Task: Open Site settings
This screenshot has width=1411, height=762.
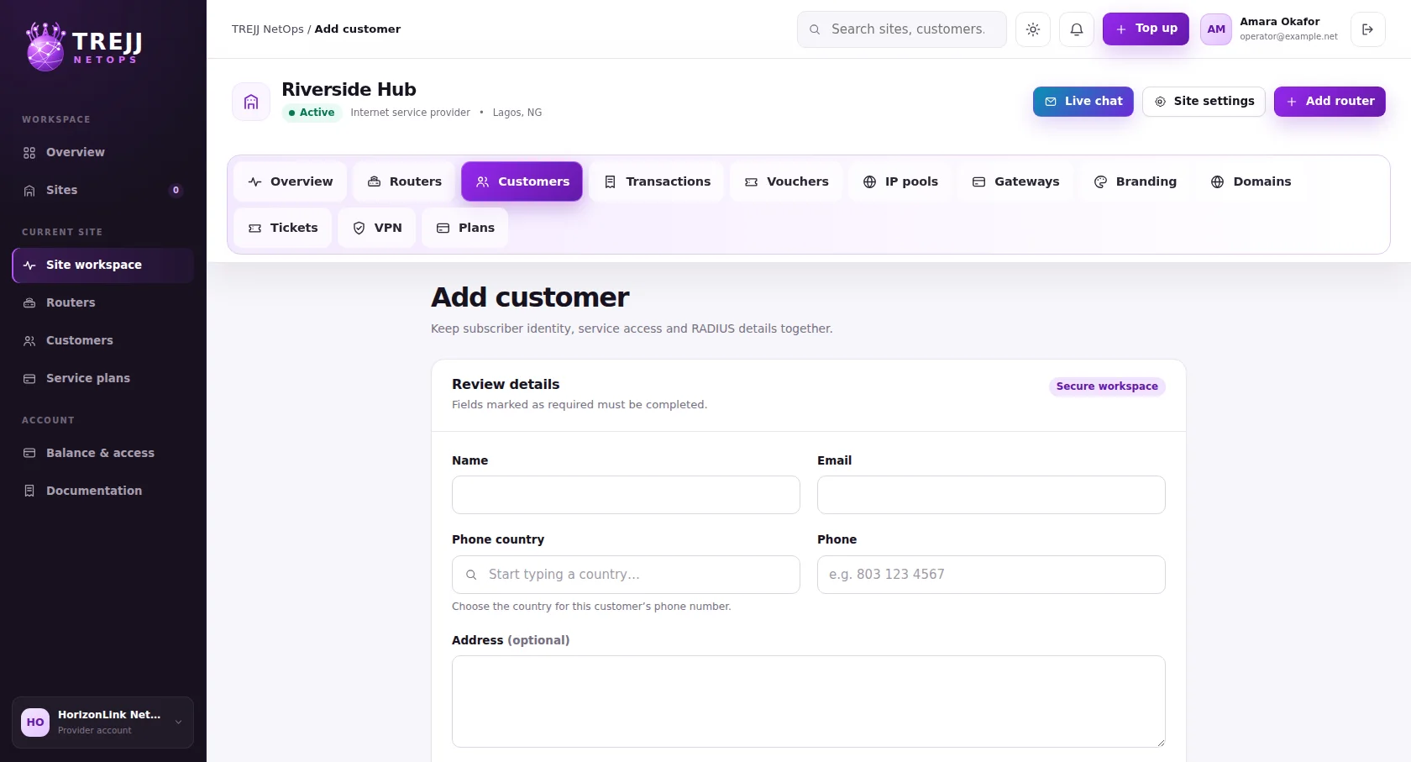Action: point(1204,102)
